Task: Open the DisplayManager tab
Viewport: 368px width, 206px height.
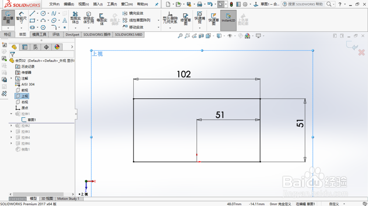Action: 57,47
